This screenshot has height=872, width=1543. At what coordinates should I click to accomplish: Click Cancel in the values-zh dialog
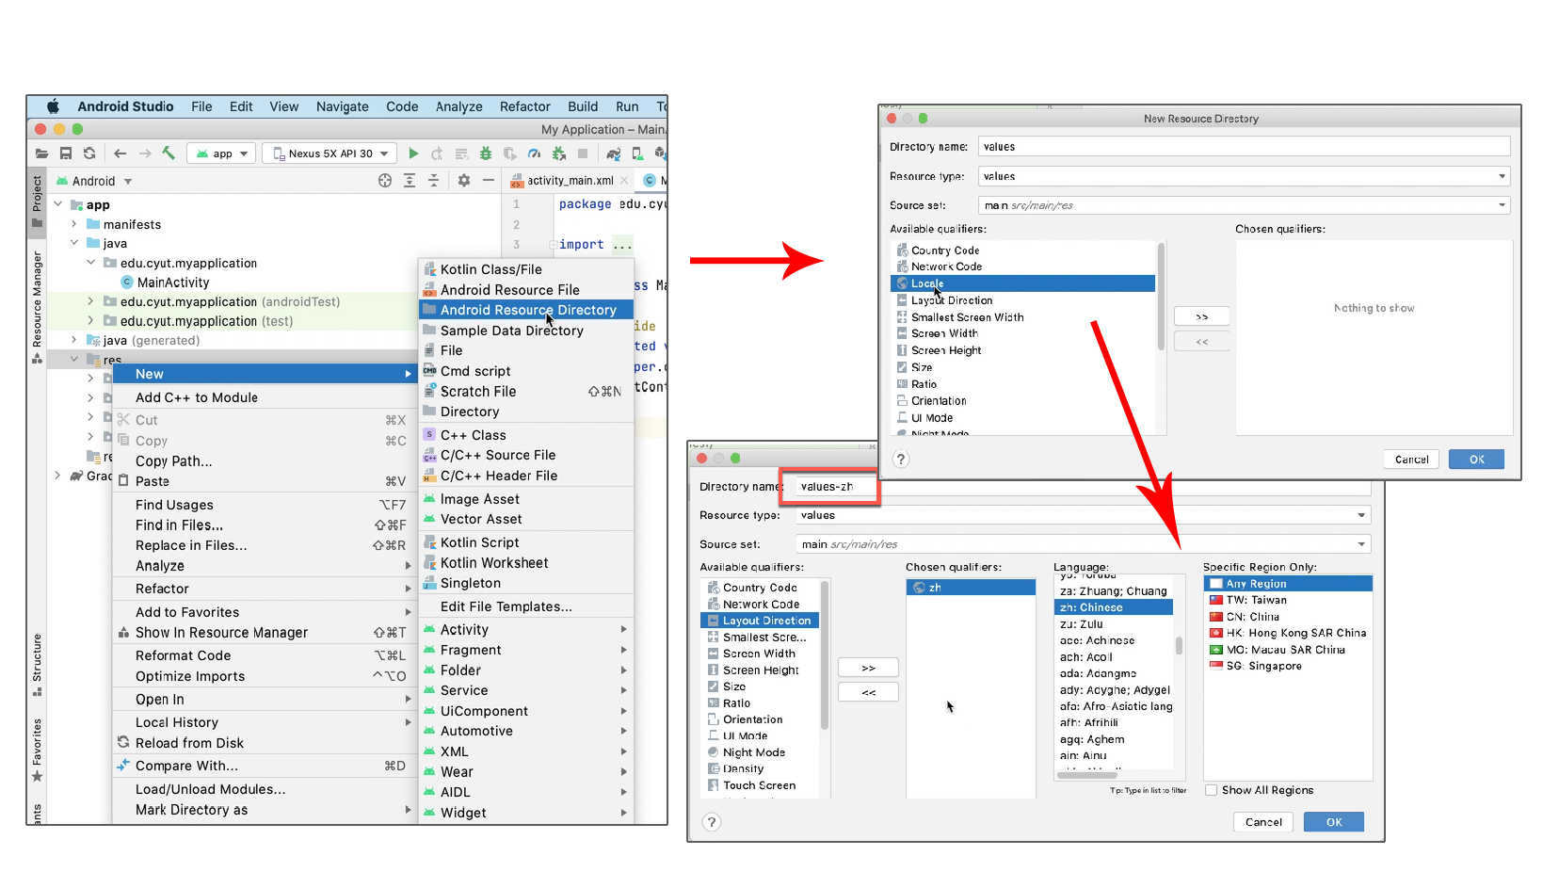[1263, 822]
